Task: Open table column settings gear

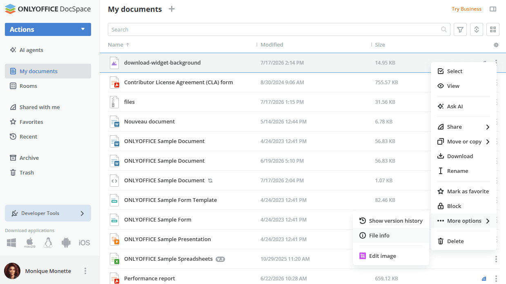Action: (x=496, y=45)
